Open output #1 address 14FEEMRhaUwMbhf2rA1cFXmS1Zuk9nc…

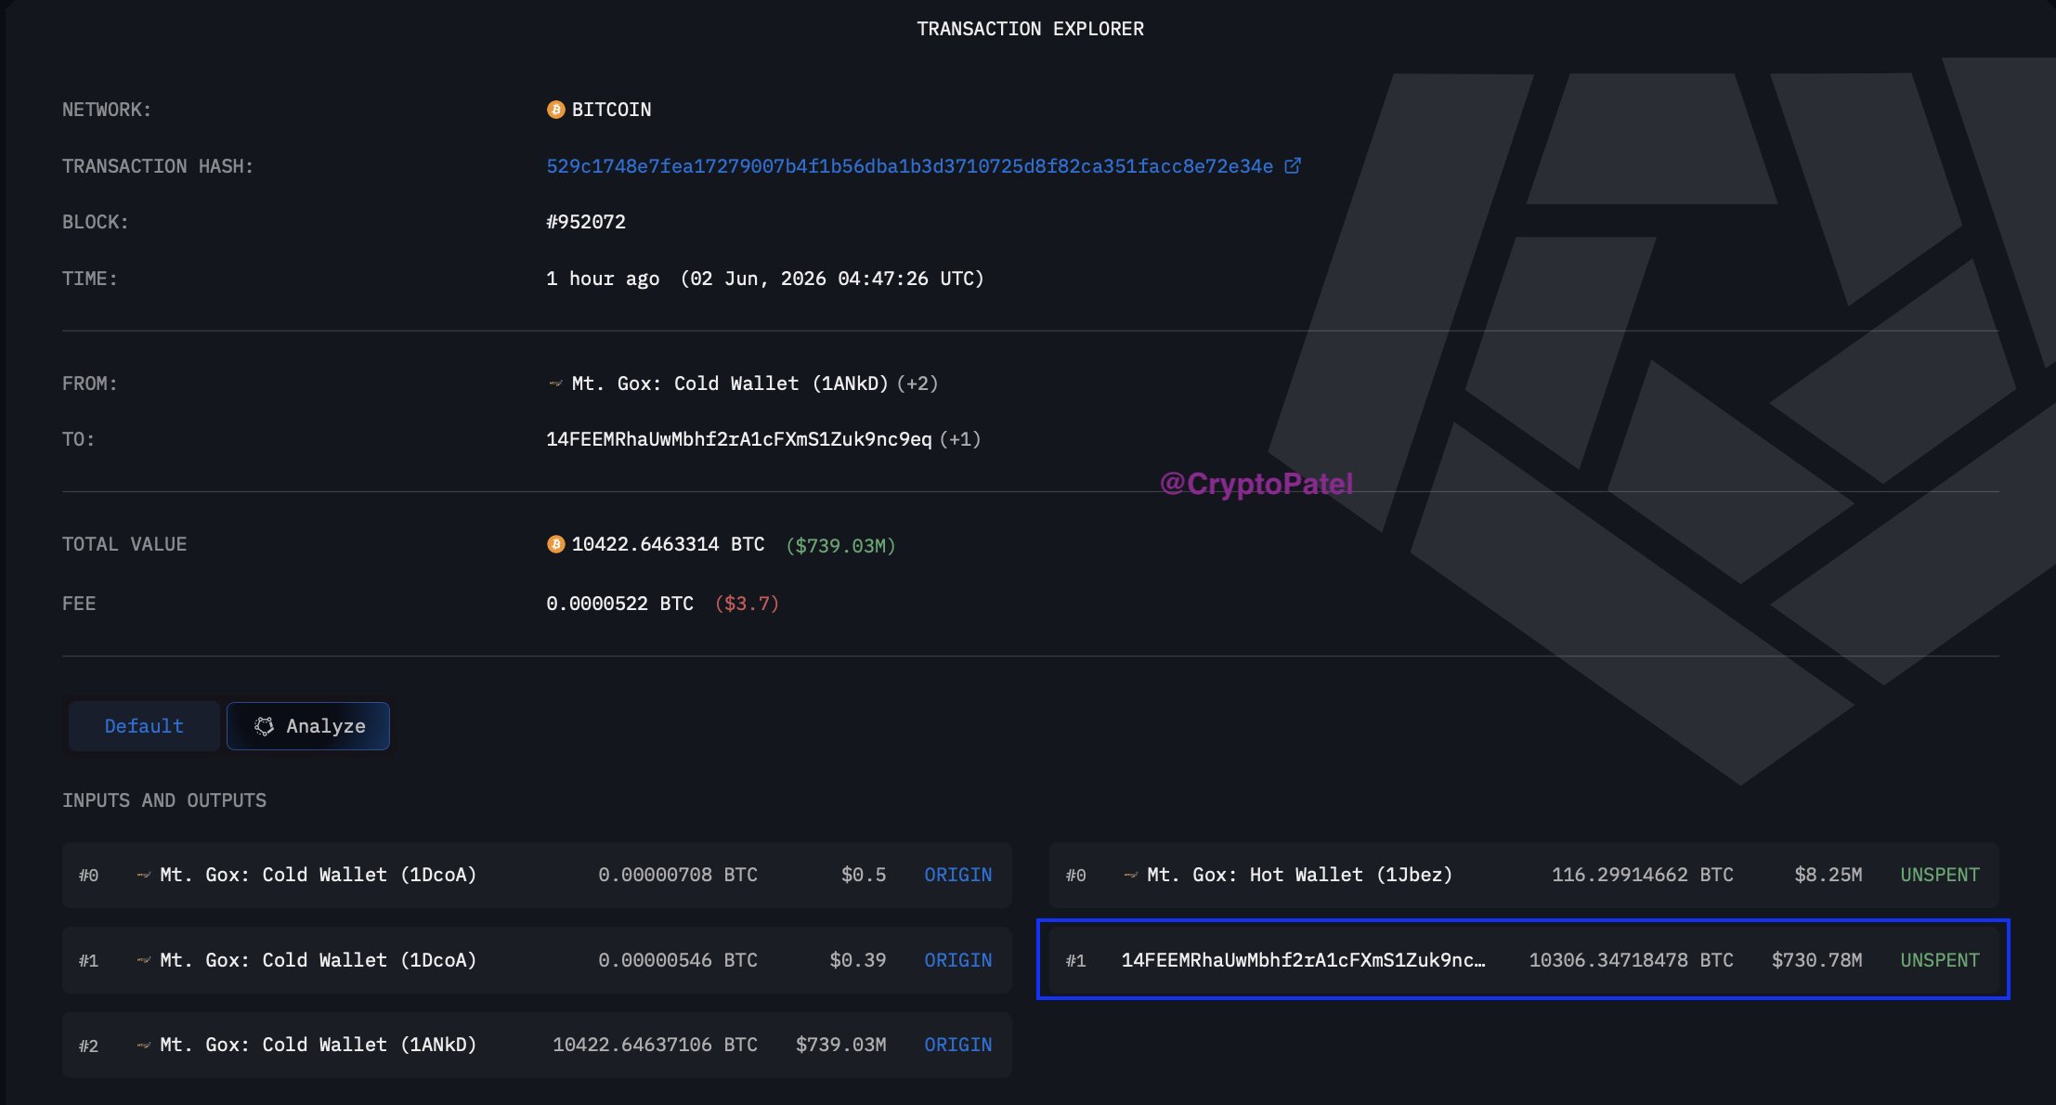(1304, 960)
